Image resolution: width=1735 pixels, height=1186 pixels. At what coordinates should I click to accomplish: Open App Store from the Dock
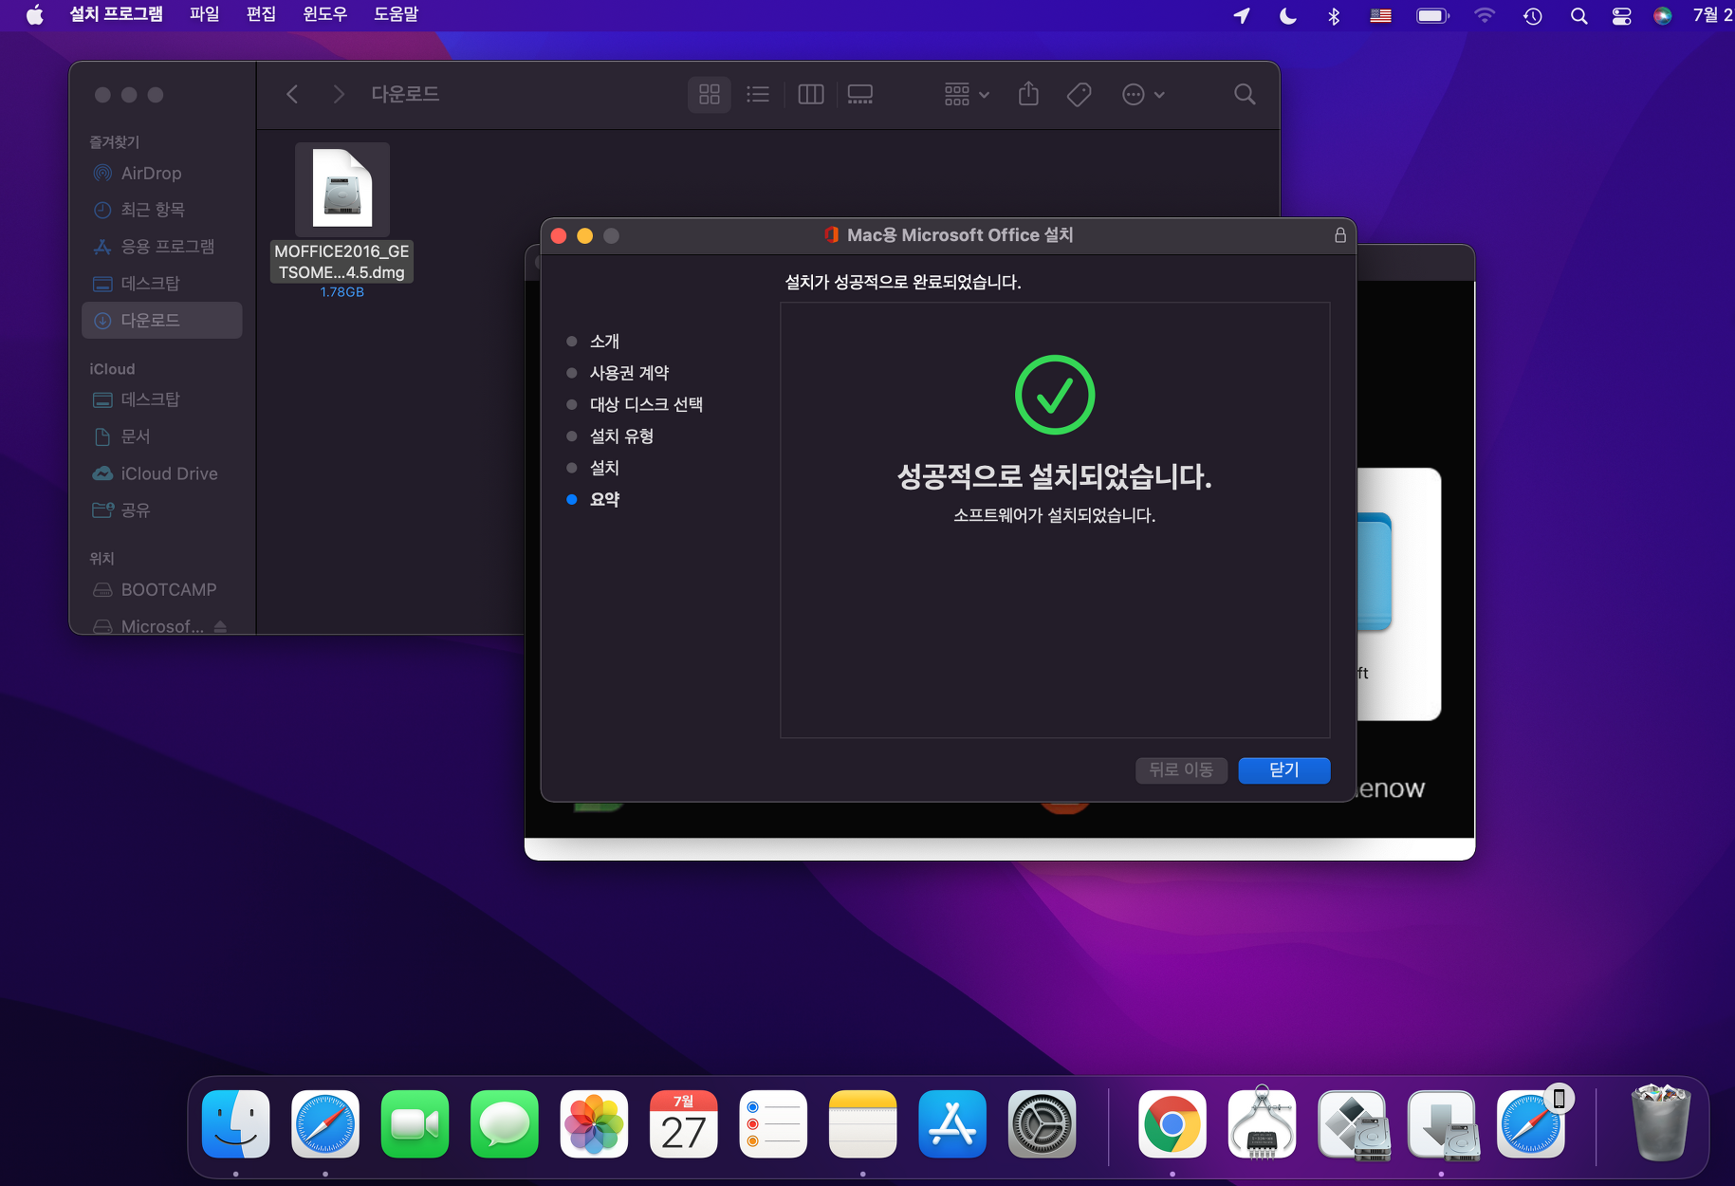tap(952, 1124)
